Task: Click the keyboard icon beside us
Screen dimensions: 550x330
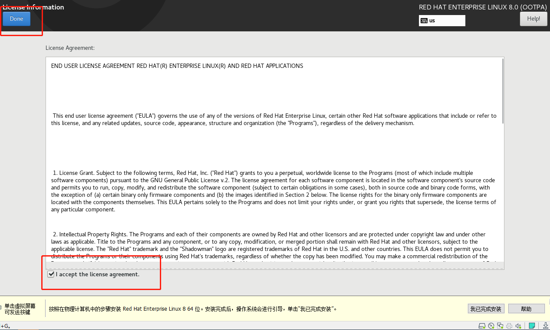Action: pos(424,21)
